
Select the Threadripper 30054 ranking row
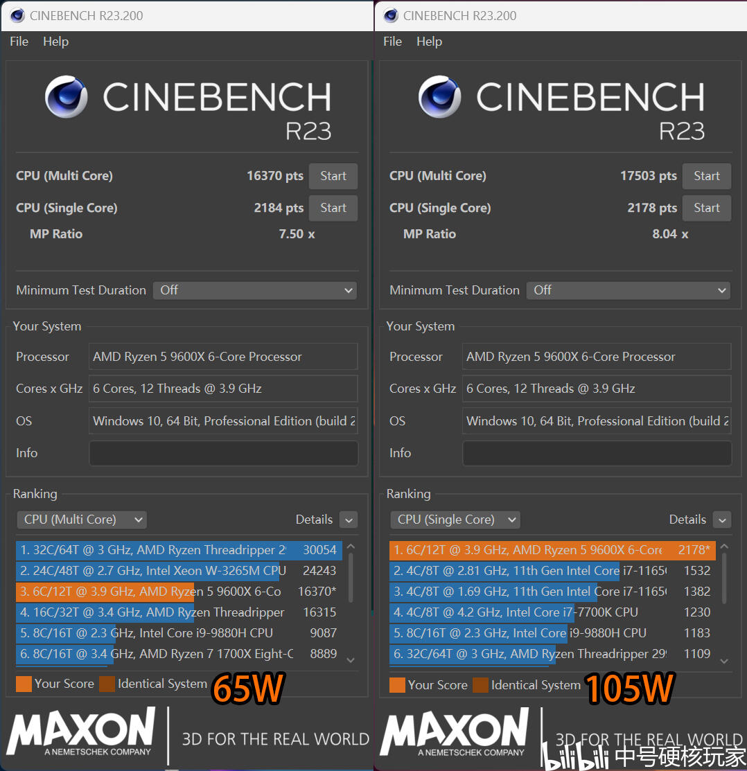pyautogui.click(x=179, y=550)
